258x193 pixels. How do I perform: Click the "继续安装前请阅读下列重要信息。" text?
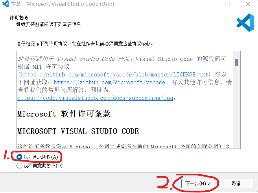[50, 25]
